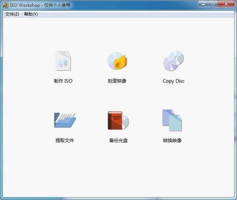Launch the 备份光盘 red book icon
The height and width of the screenshot is (200, 237).
[118, 120]
